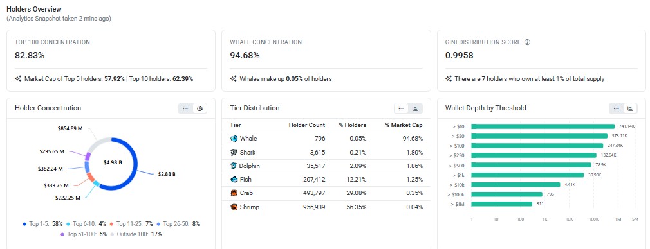The width and height of the screenshot is (650, 249).
Task: Click the Crab tier icon
Action: 234,193
